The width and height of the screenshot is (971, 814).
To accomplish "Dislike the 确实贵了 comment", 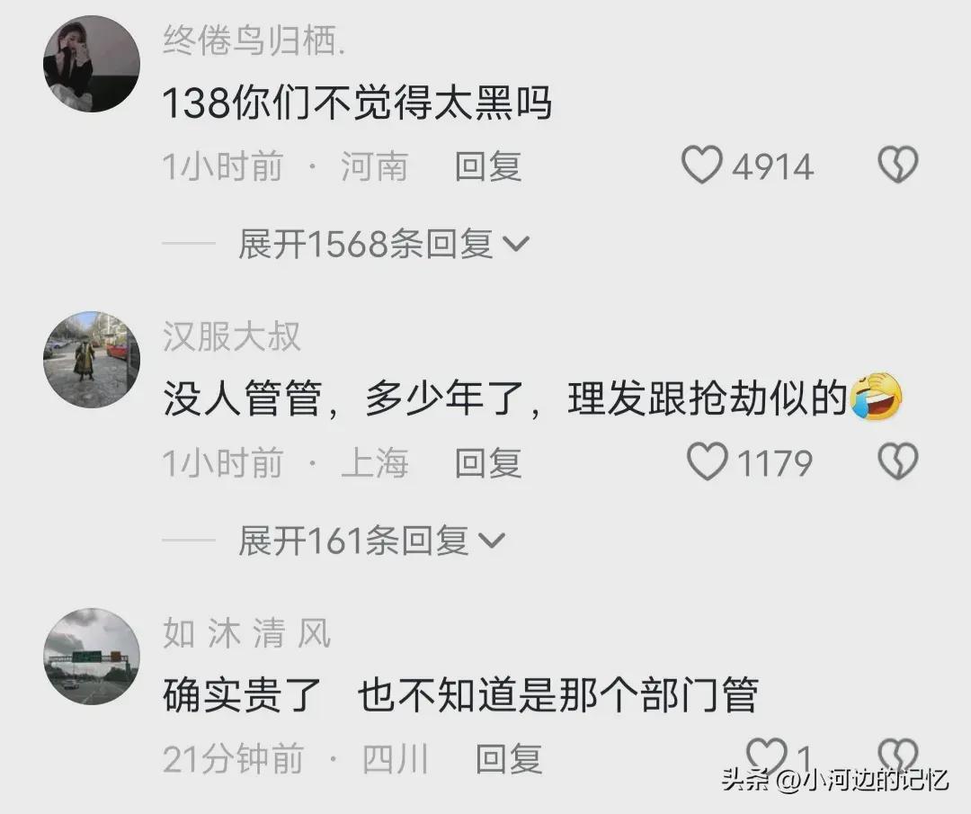I will [898, 756].
